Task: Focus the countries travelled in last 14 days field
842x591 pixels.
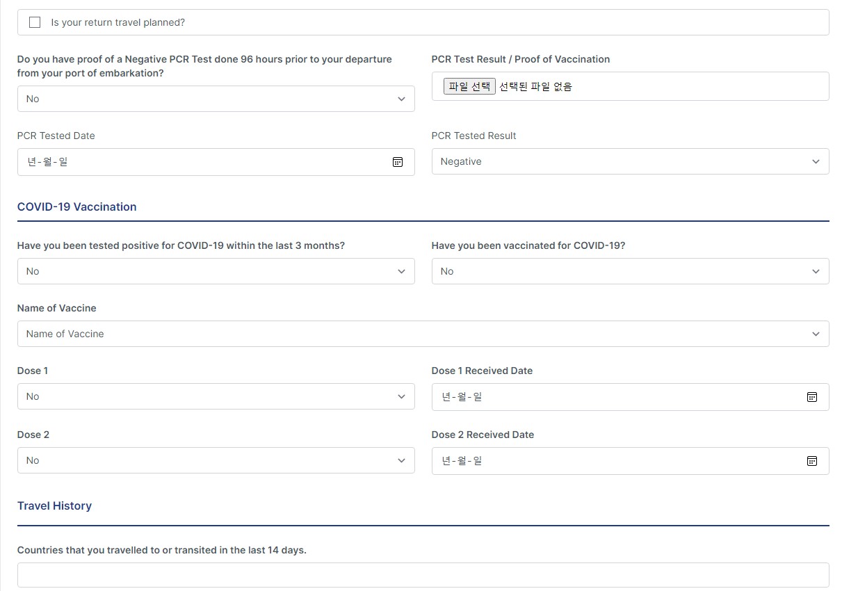Action: pos(423,575)
